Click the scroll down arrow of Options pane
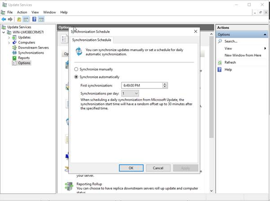 (211, 191)
